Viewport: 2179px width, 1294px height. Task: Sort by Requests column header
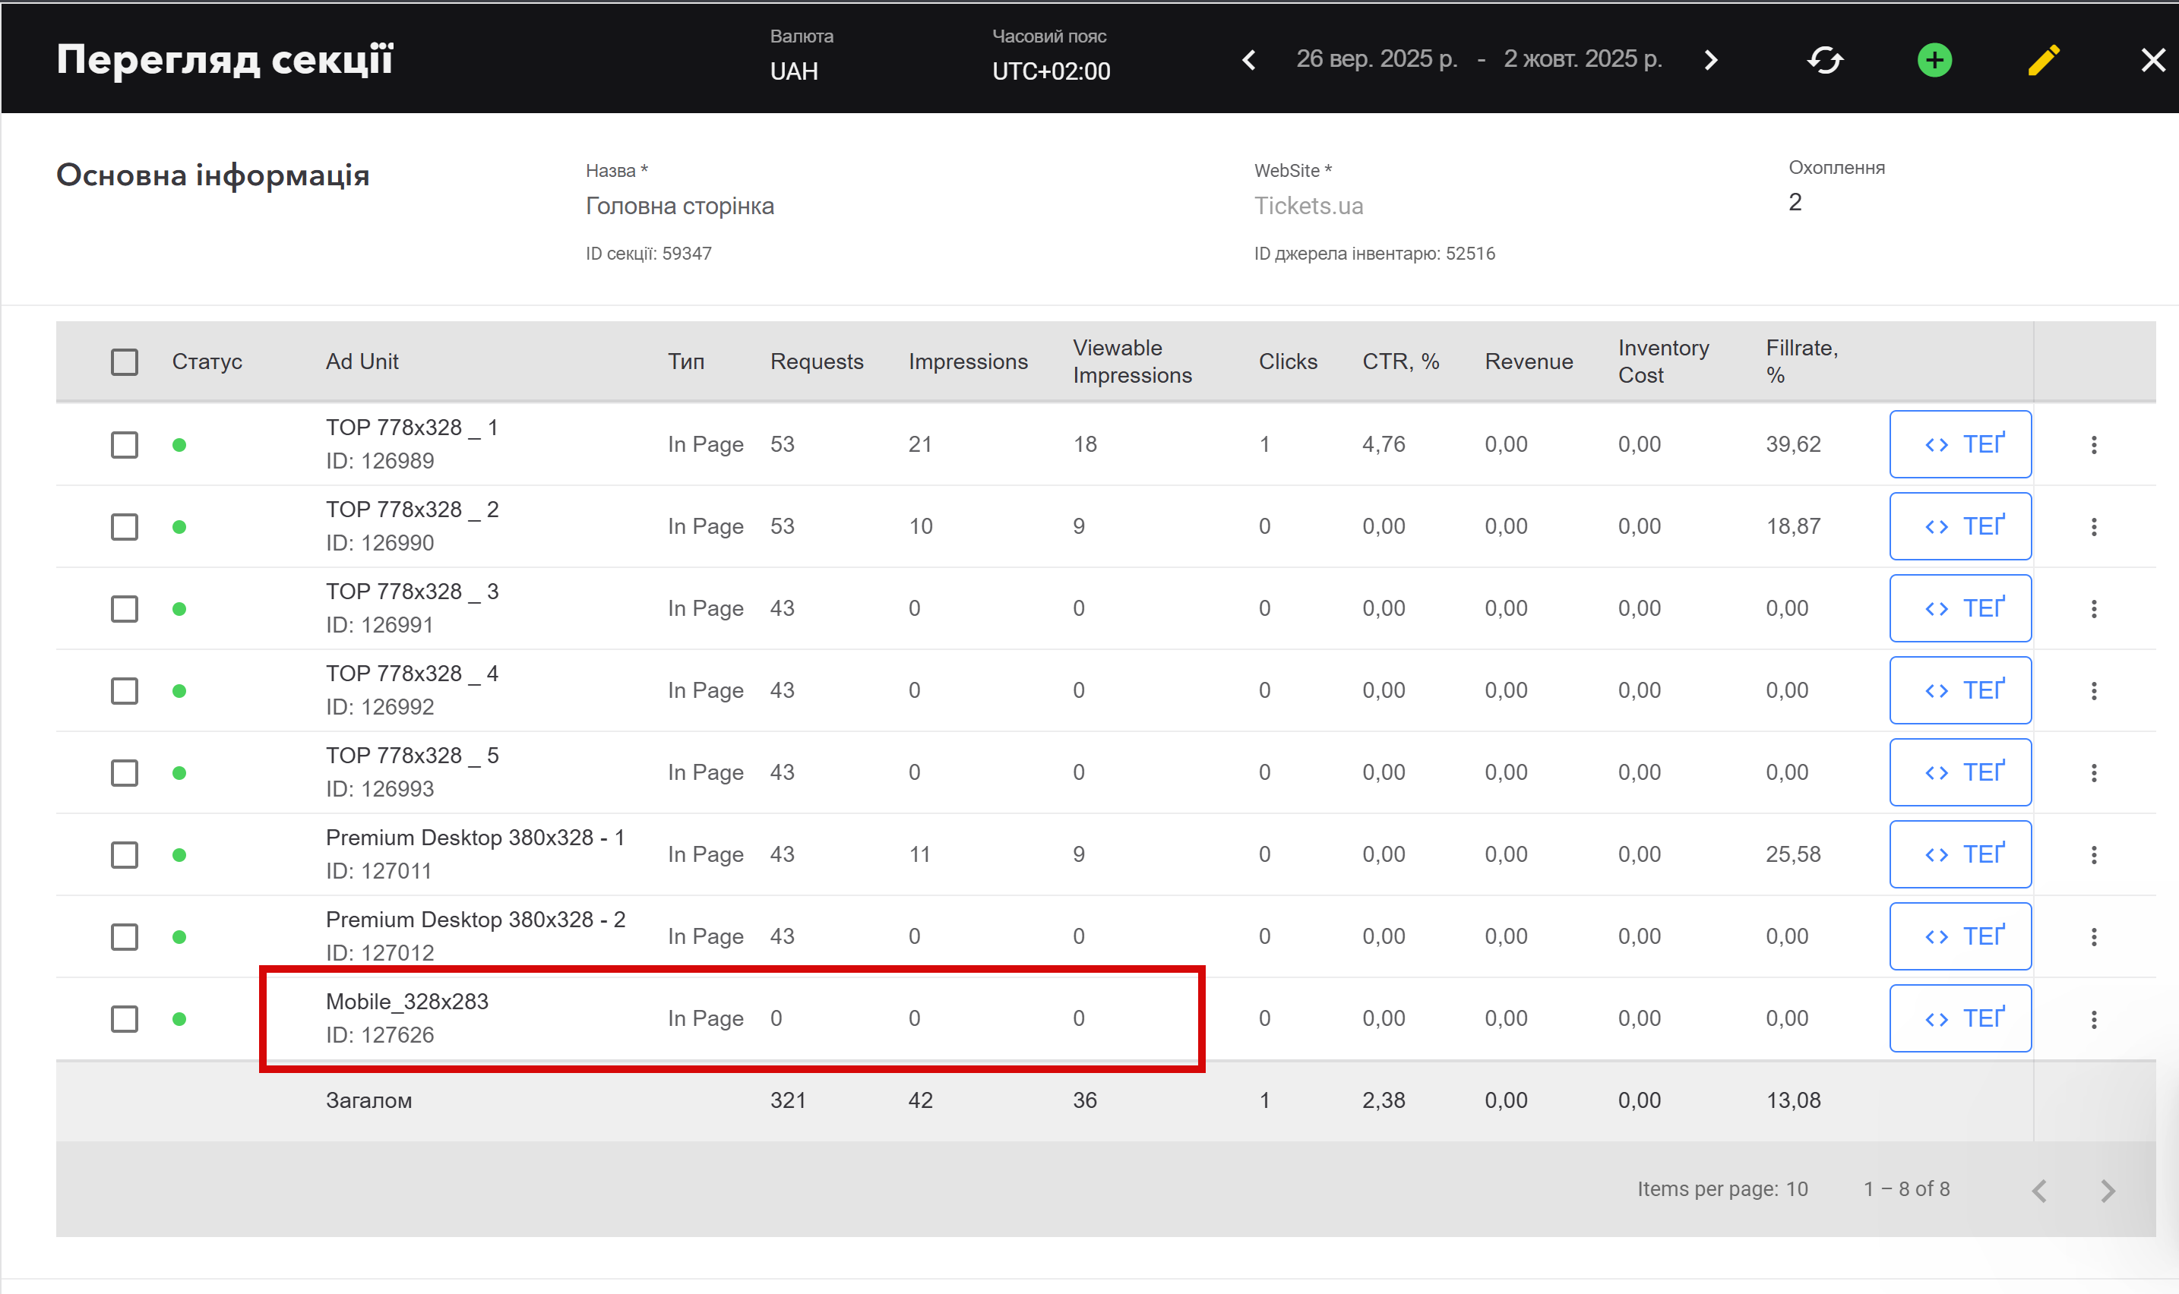(x=815, y=362)
